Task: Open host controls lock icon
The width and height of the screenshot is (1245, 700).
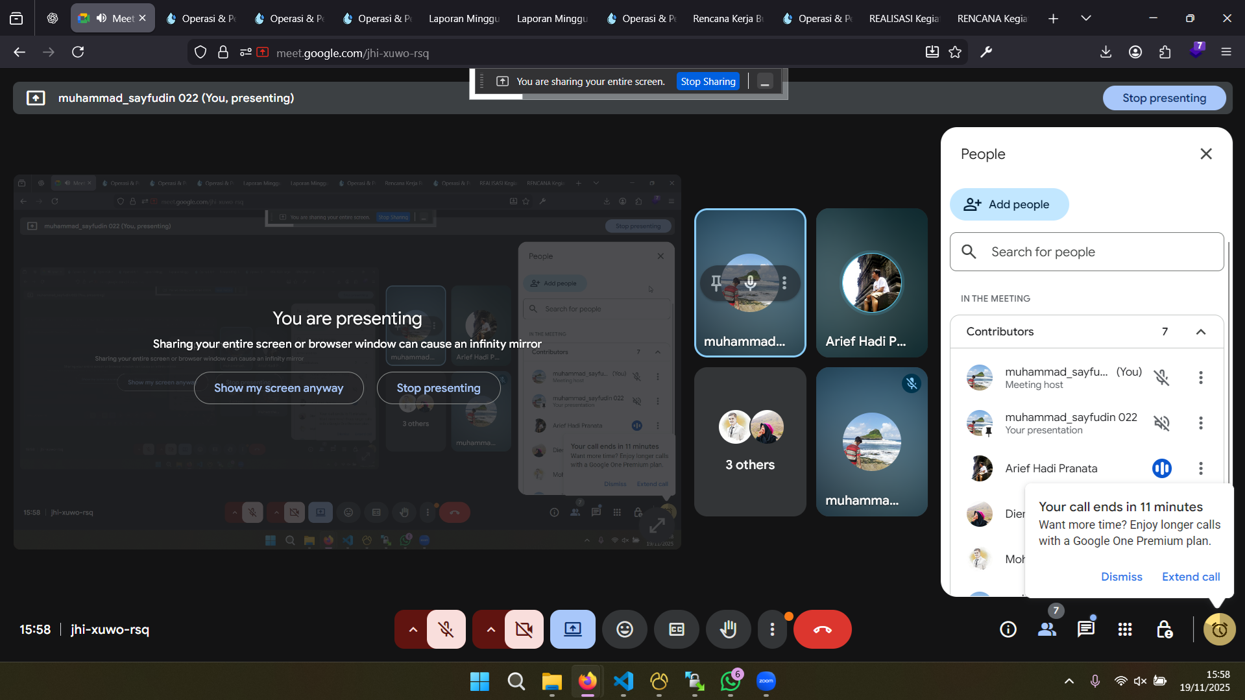Action: coord(1164,629)
